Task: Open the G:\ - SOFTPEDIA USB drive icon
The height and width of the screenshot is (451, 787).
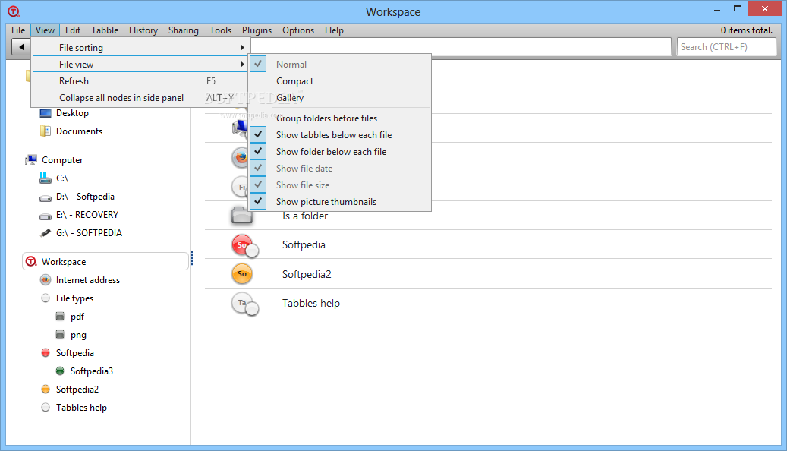Action: click(46, 233)
